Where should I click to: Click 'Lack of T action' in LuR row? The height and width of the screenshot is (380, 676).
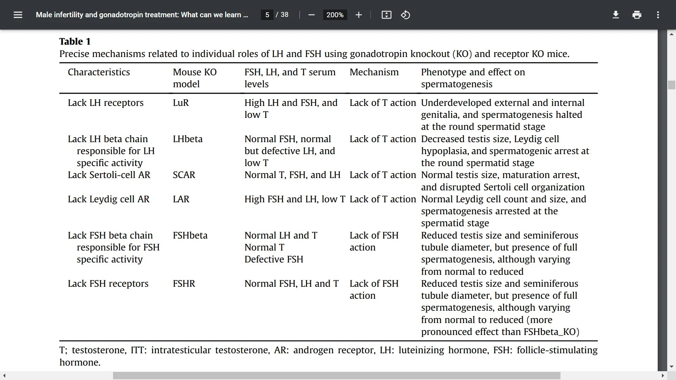click(383, 103)
